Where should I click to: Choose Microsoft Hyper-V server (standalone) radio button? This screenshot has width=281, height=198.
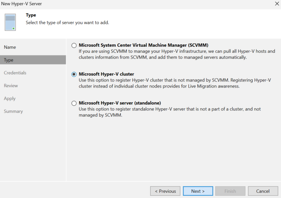74,103
